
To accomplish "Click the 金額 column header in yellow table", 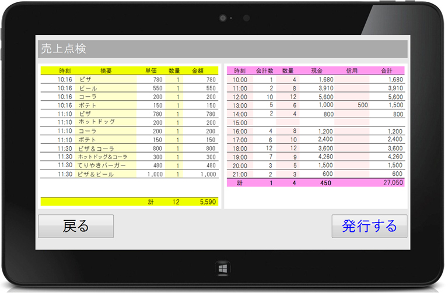I will 197,70.
